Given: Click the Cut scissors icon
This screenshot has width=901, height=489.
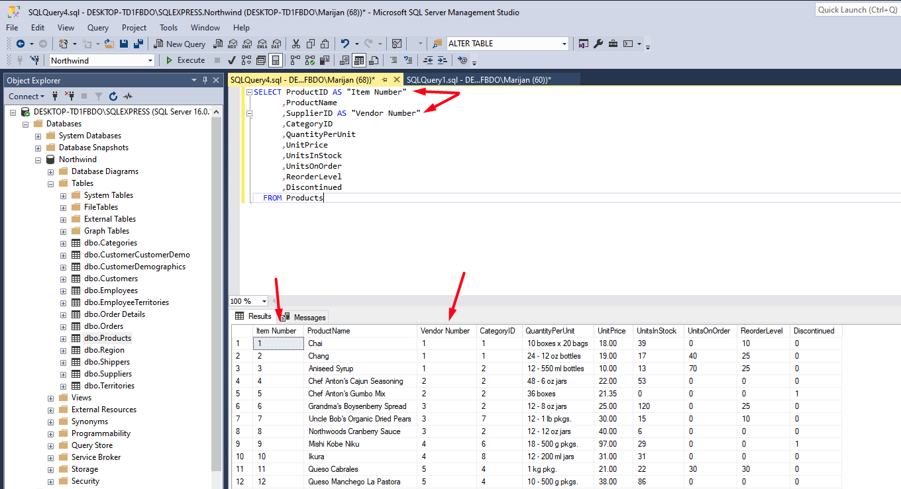Looking at the screenshot, I should [x=295, y=44].
